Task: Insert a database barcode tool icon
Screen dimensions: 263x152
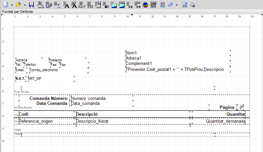Action: click(x=137, y=5)
